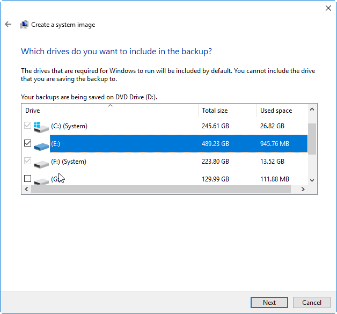The image size is (337, 314).
Task: Click the C: system drive icon
Action: (41, 127)
